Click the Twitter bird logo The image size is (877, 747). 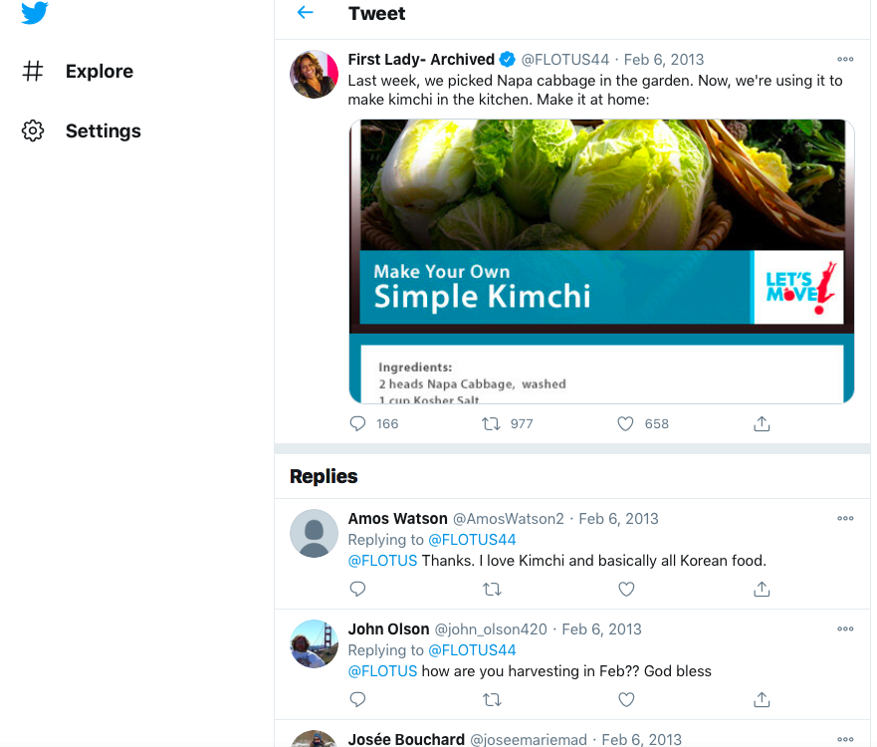(33, 15)
